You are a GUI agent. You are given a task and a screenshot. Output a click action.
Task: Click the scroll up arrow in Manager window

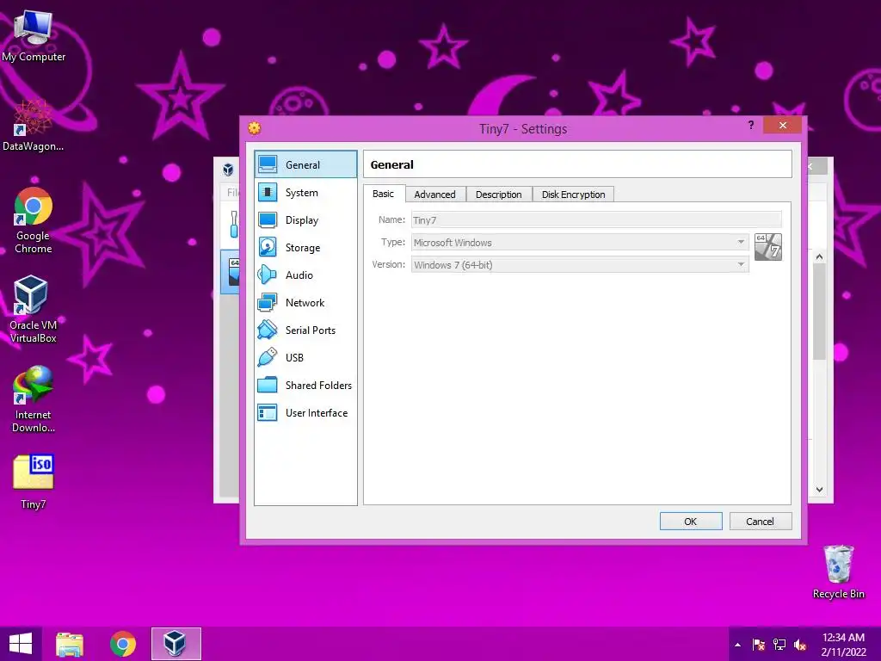click(819, 256)
